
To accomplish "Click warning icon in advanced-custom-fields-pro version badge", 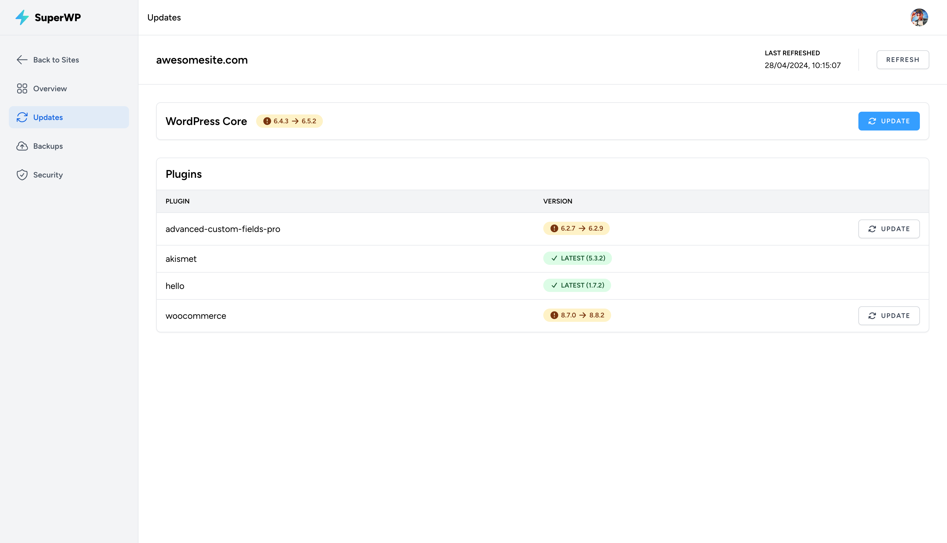I will coord(554,228).
